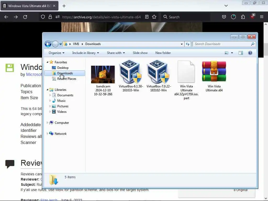Screen dimensions: 268x201
Task: Open recent pages dropdown beside Forward button
Action: pos(60,44)
